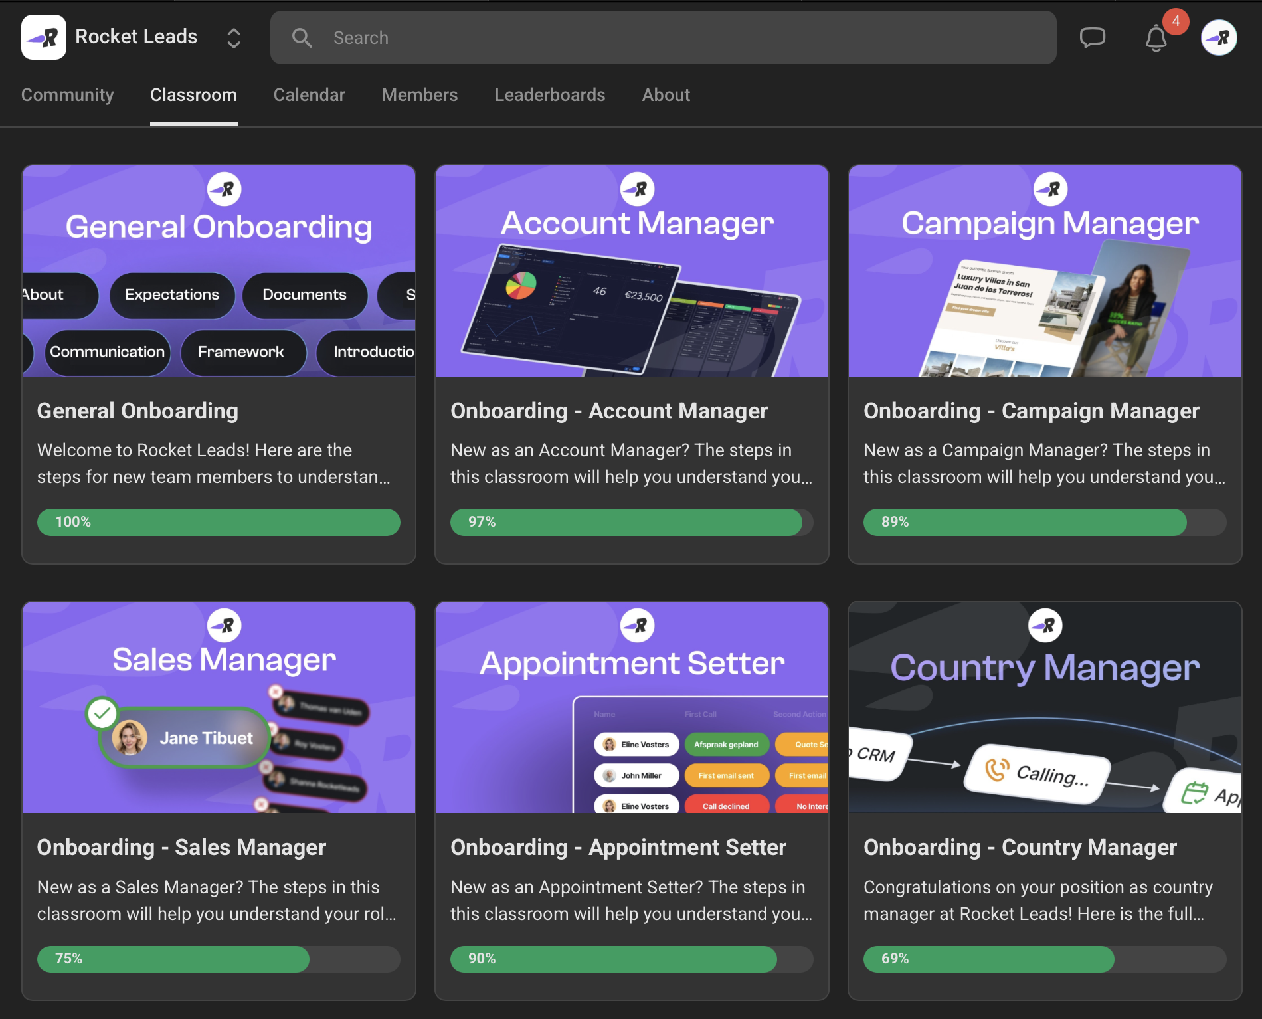The image size is (1262, 1019).
Task: Click 'New as a Campaign Manager?' description
Action: (x=1045, y=464)
